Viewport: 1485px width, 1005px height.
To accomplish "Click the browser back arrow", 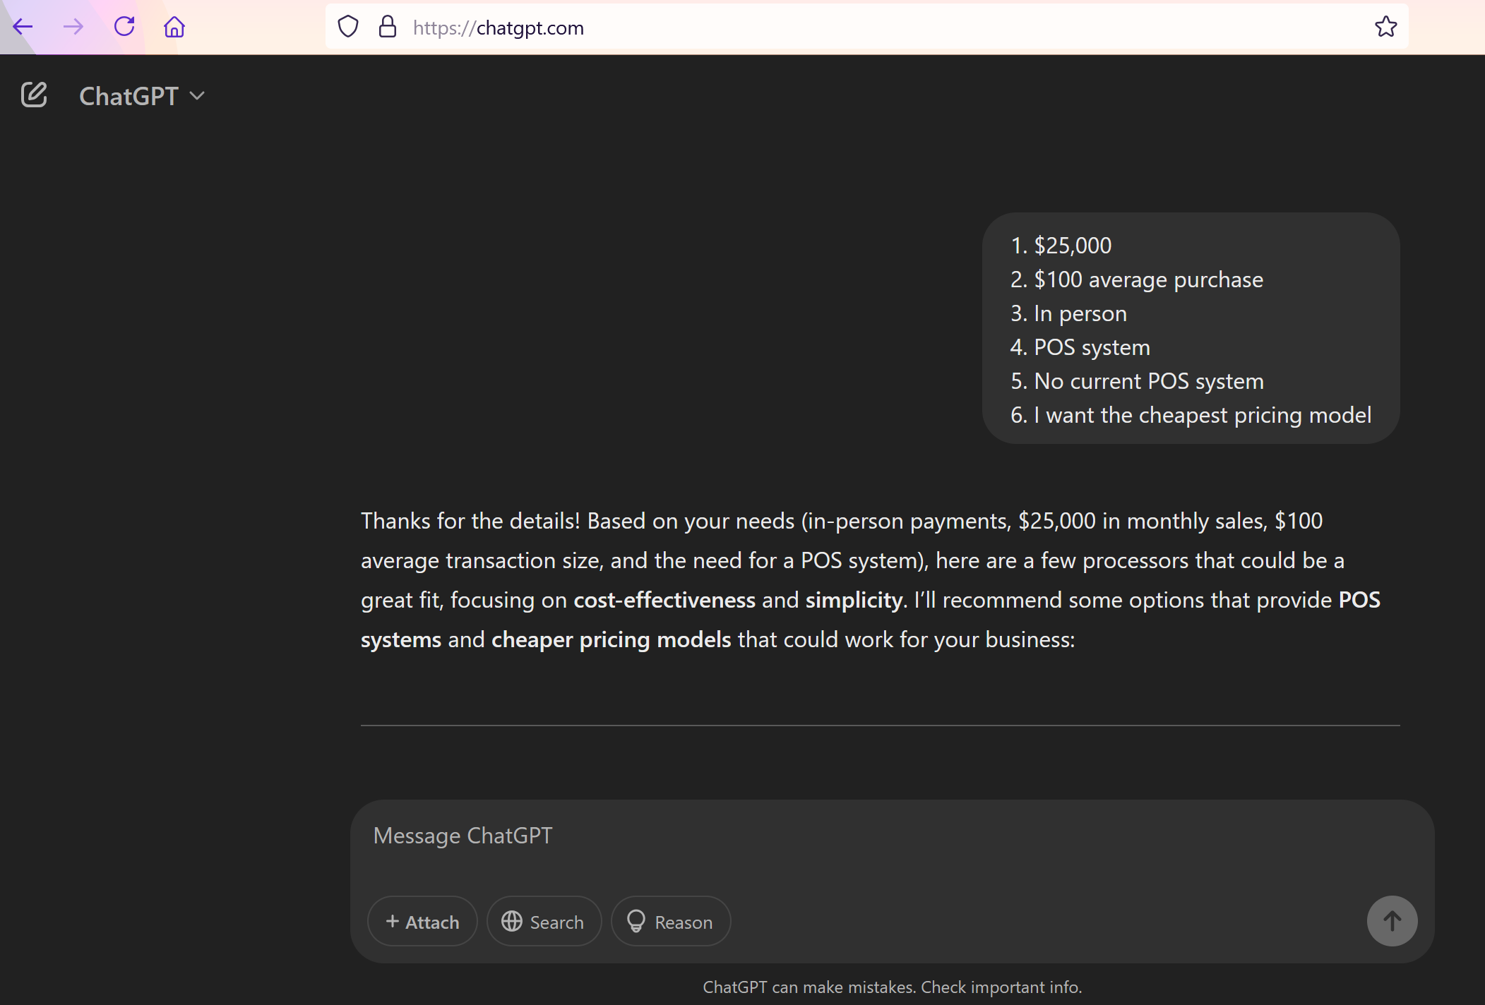I will pos(23,27).
